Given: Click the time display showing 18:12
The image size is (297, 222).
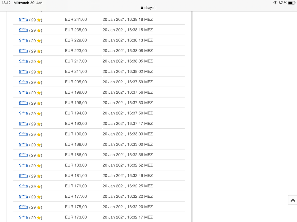Looking at the screenshot, I should [x=7, y=3].
